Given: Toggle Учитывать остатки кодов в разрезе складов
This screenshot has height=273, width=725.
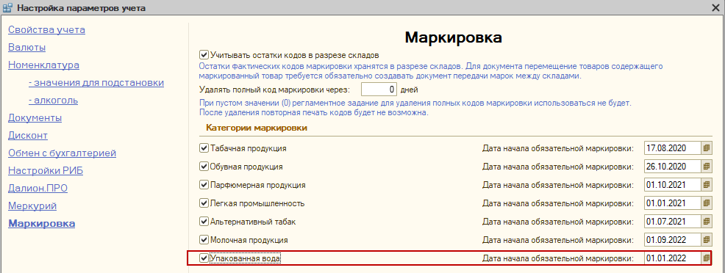Looking at the screenshot, I should (204, 55).
